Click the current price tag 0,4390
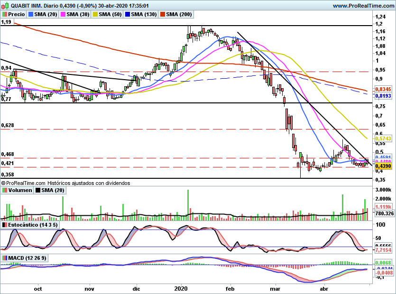Screen dimensions: 396x294 pyautogui.click(x=383, y=166)
